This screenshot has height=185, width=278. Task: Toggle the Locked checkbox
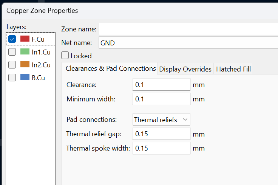coord(65,55)
